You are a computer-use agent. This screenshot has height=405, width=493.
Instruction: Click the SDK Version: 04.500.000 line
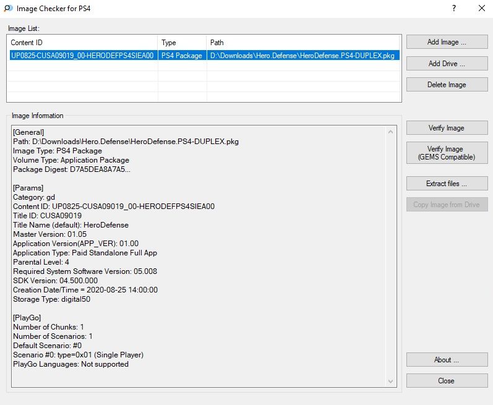pyautogui.click(x=55, y=281)
